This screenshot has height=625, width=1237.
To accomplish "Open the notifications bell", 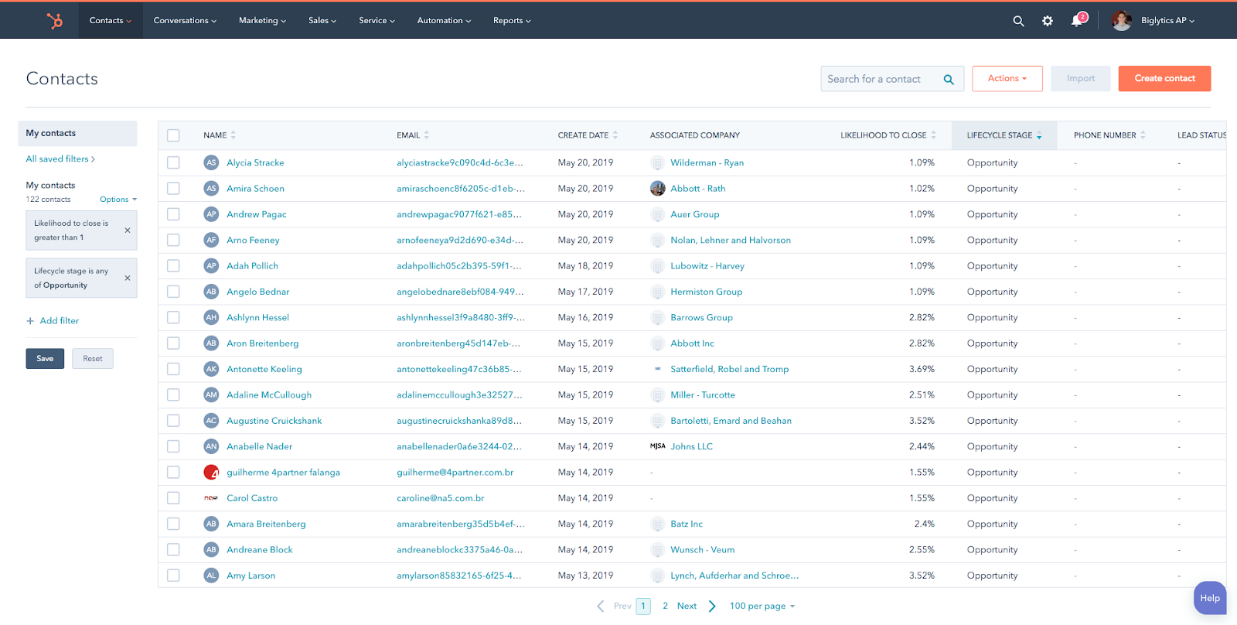I will tap(1077, 21).
